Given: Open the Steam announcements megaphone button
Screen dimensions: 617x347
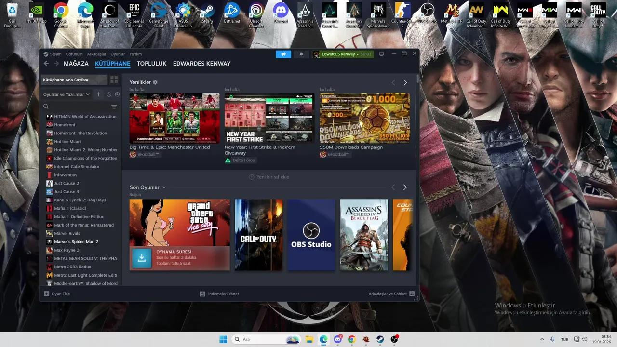Looking at the screenshot, I should pyautogui.click(x=283, y=54).
